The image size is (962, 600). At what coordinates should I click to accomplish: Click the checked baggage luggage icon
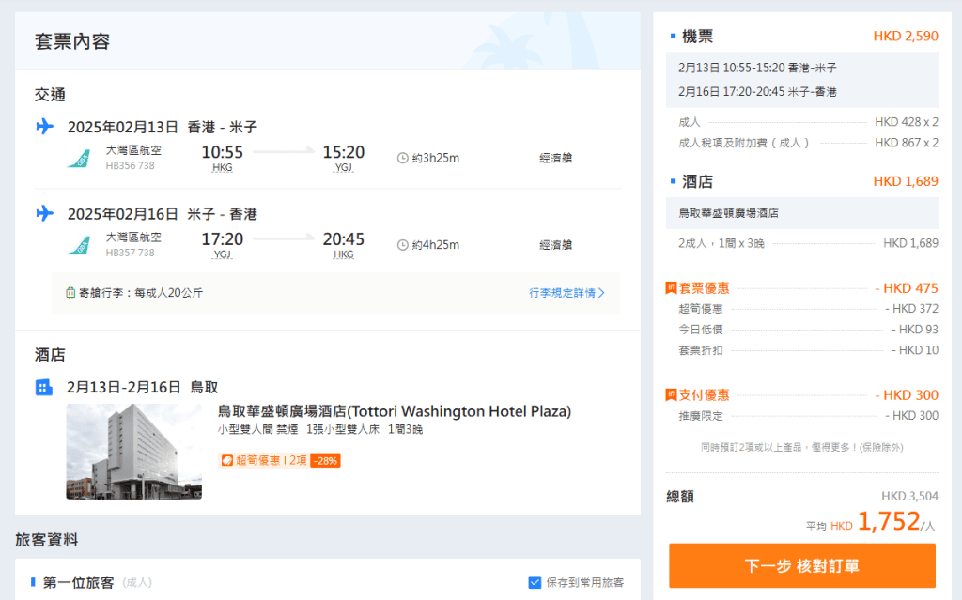point(70,293)
